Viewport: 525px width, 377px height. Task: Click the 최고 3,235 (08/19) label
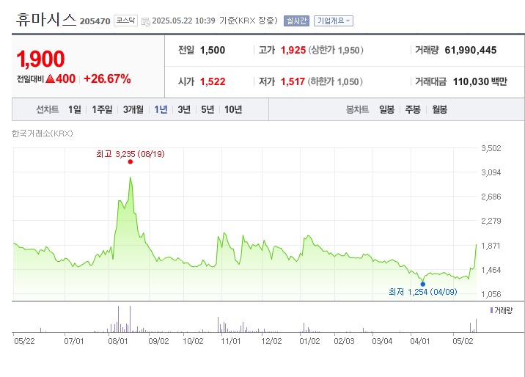pos(131,154)
